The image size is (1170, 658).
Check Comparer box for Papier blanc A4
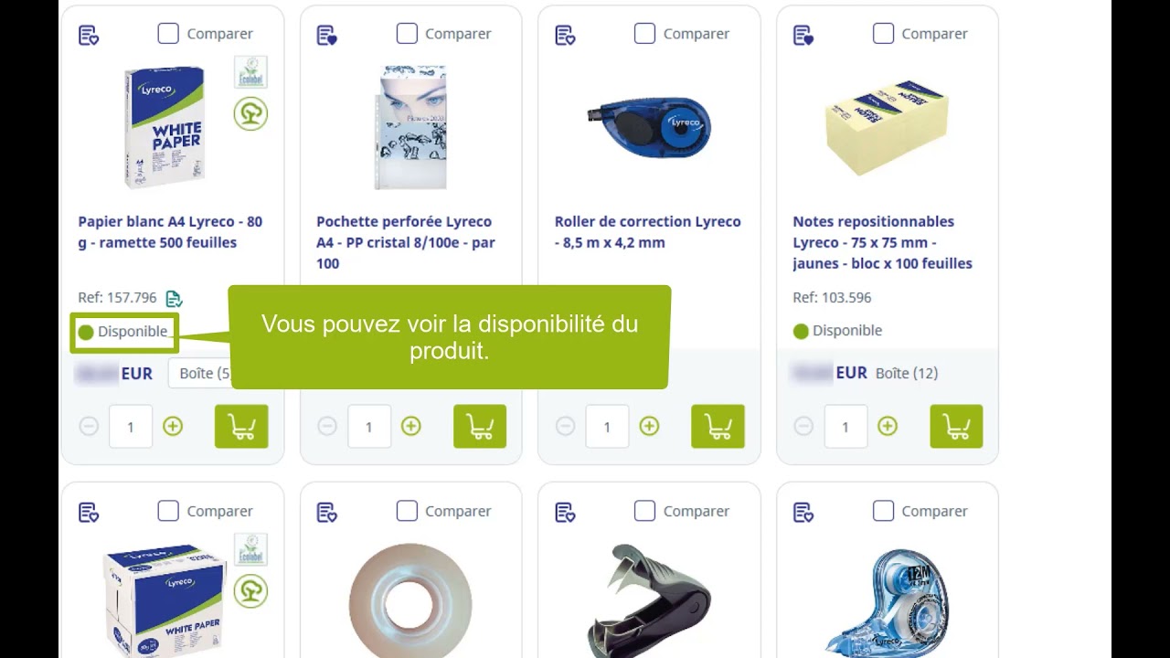168,34
